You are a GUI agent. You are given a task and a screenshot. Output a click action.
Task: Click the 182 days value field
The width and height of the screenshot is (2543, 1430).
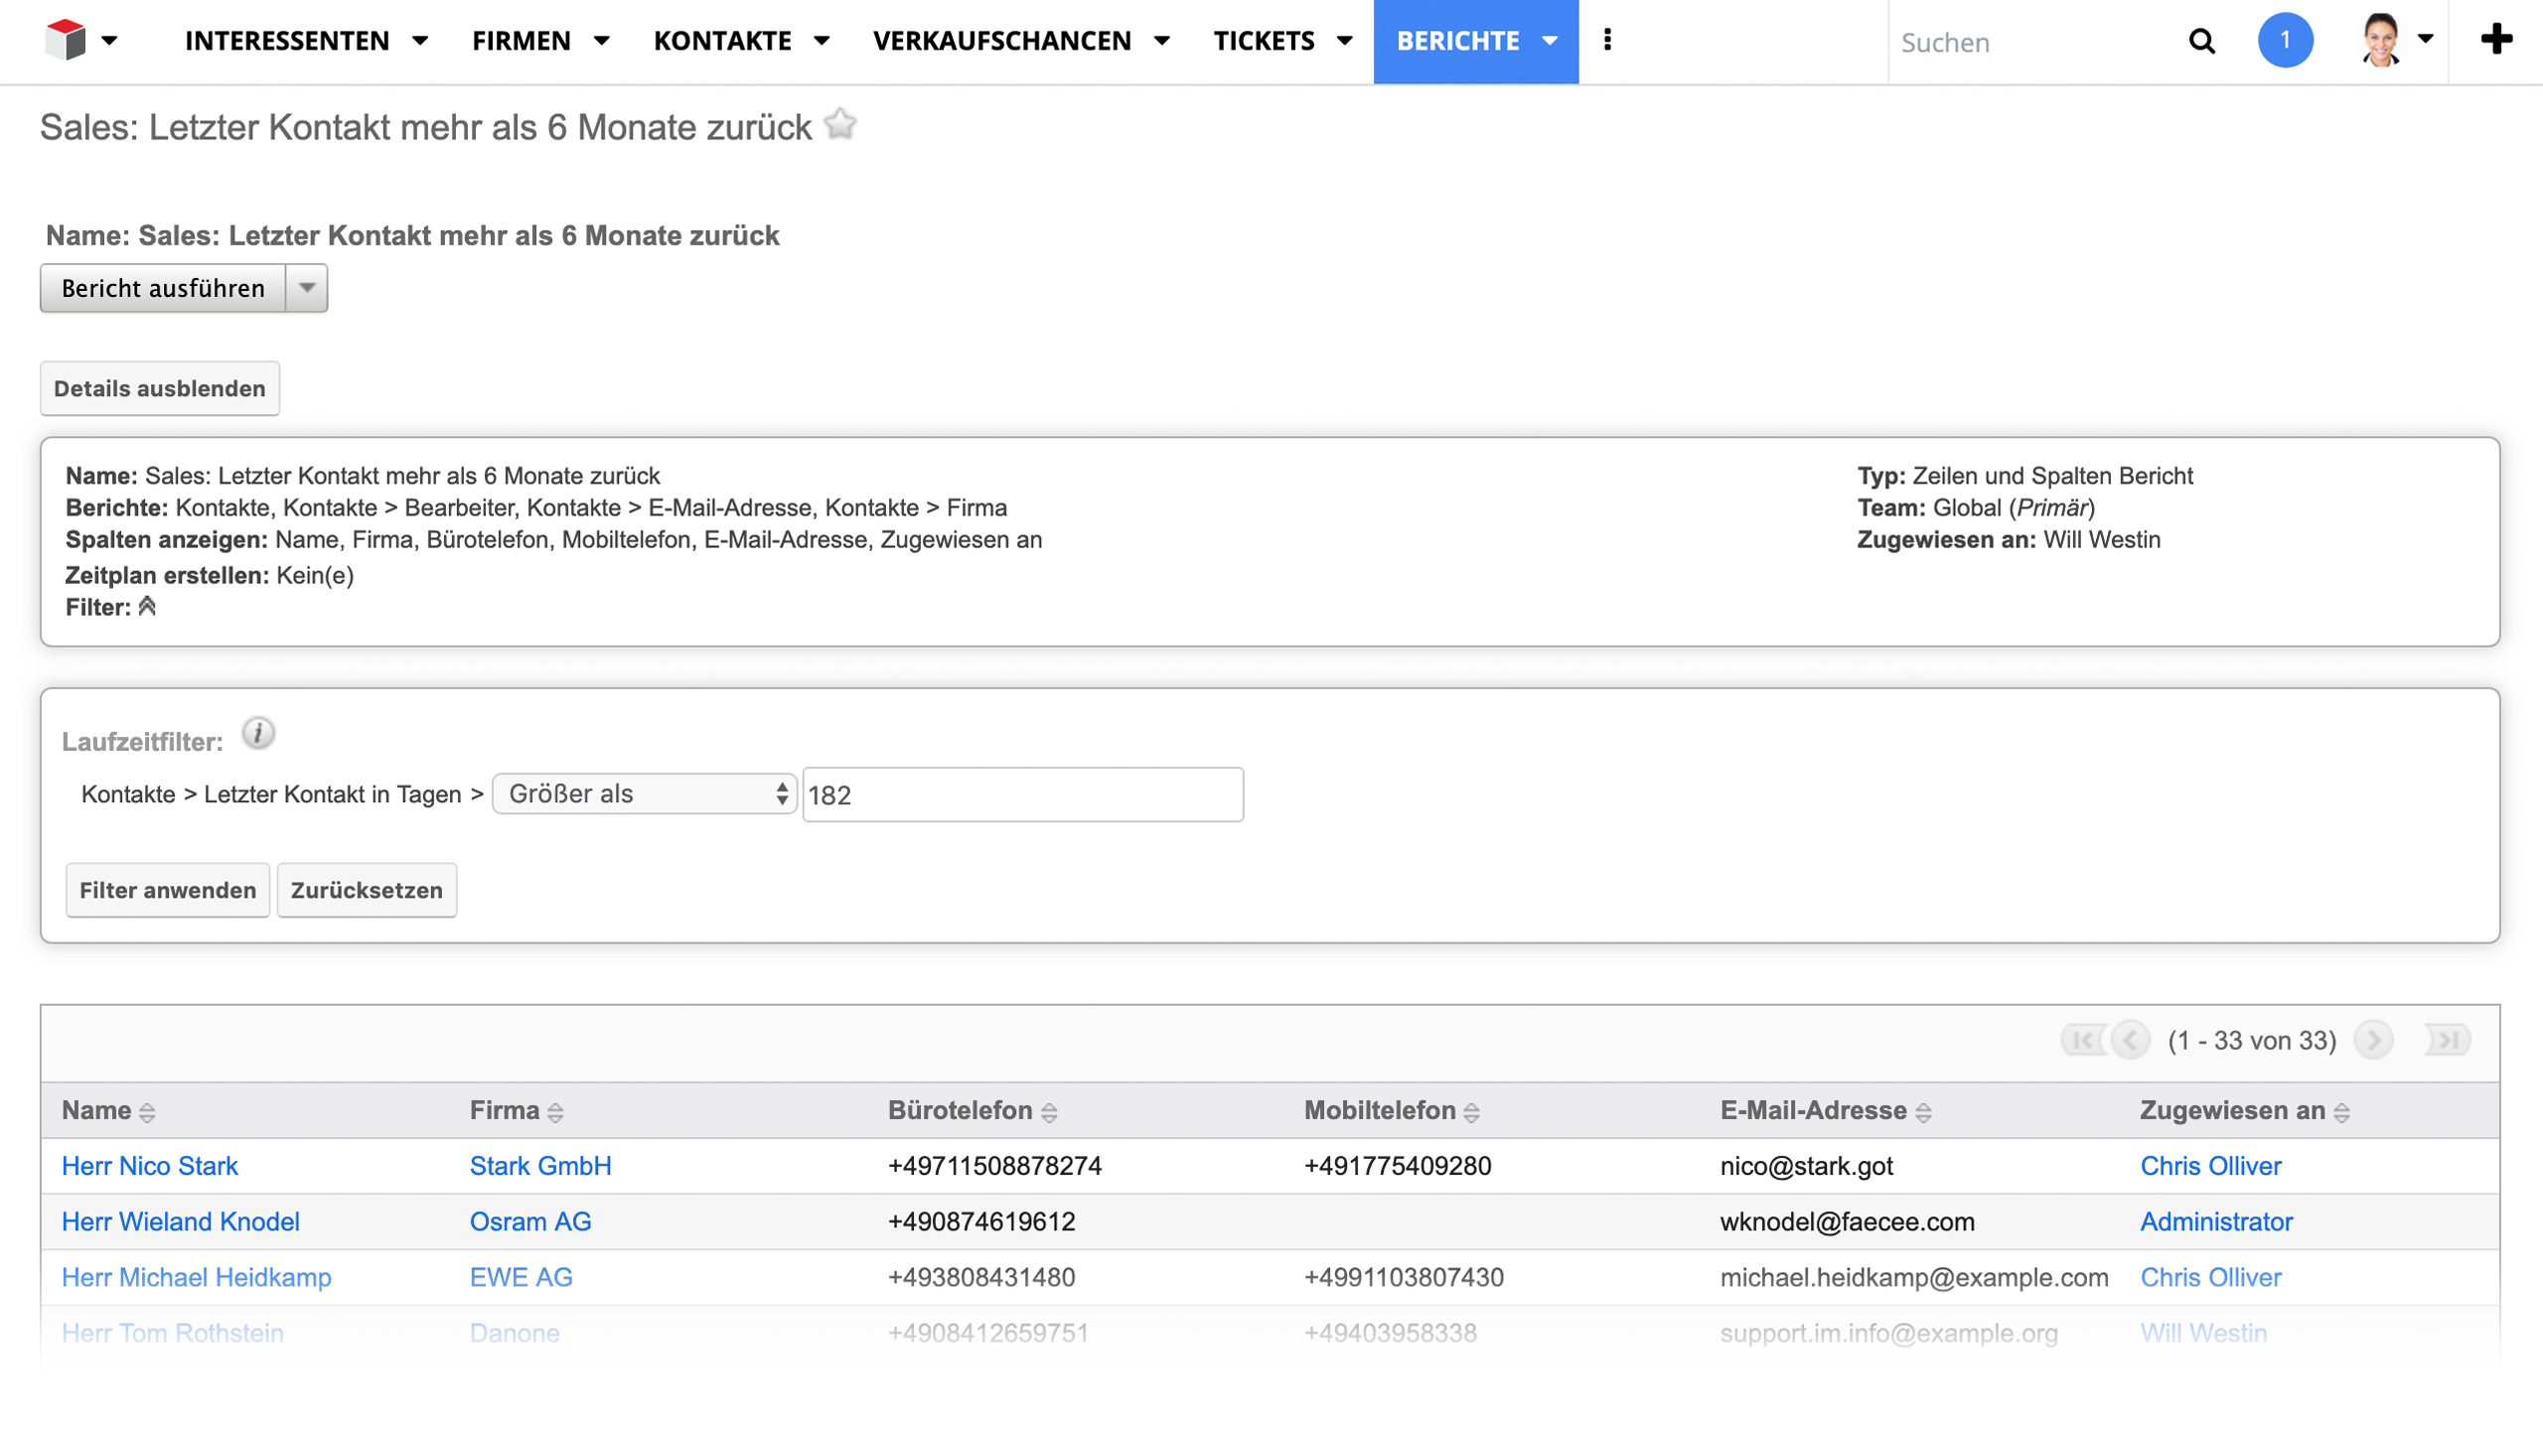pyautogui.click(x=1022, y=794)
